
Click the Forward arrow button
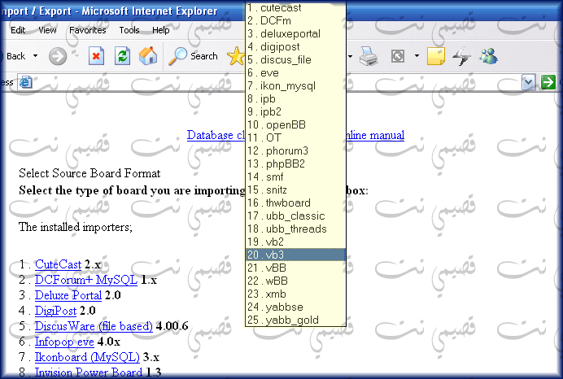(x=58, y=56)
